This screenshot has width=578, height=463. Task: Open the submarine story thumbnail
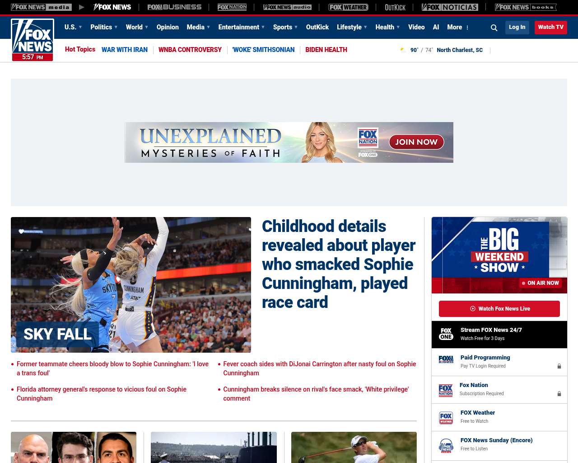[x=214, y=447]
